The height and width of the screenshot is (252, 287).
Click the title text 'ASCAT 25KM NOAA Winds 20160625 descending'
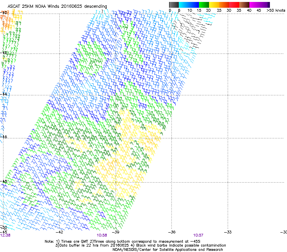[x=57, y=6]
